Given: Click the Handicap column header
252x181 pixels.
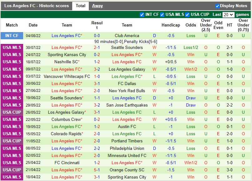Looking at the screenshot, I should point(171,25).
